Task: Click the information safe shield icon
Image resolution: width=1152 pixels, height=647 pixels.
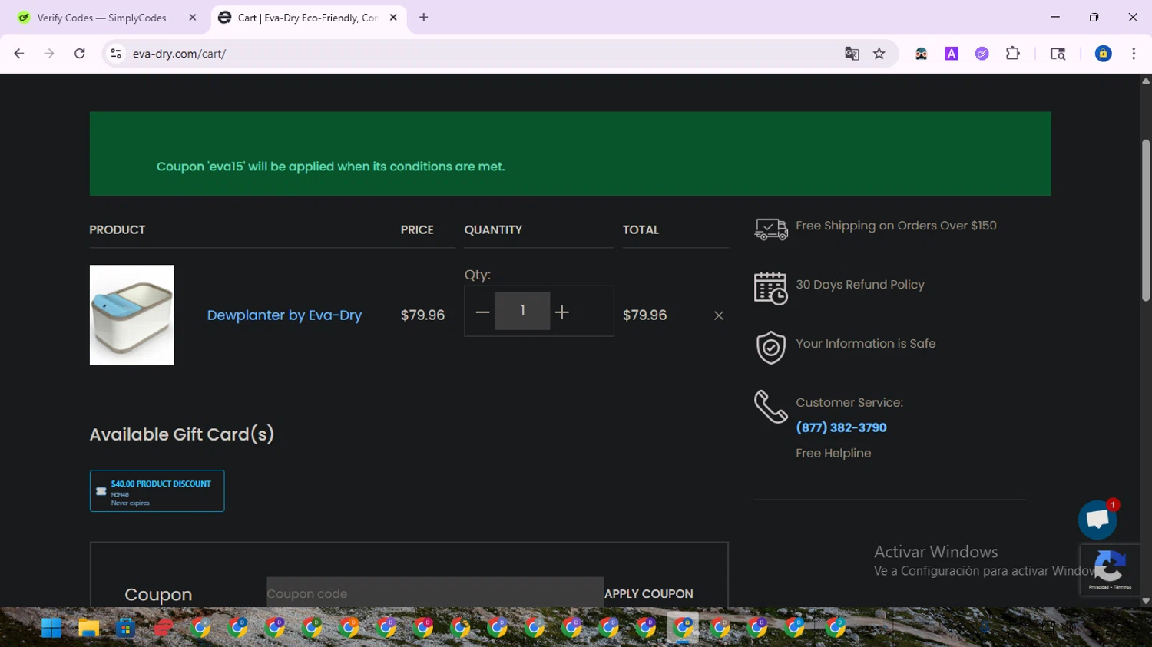Action: (771, 348)
